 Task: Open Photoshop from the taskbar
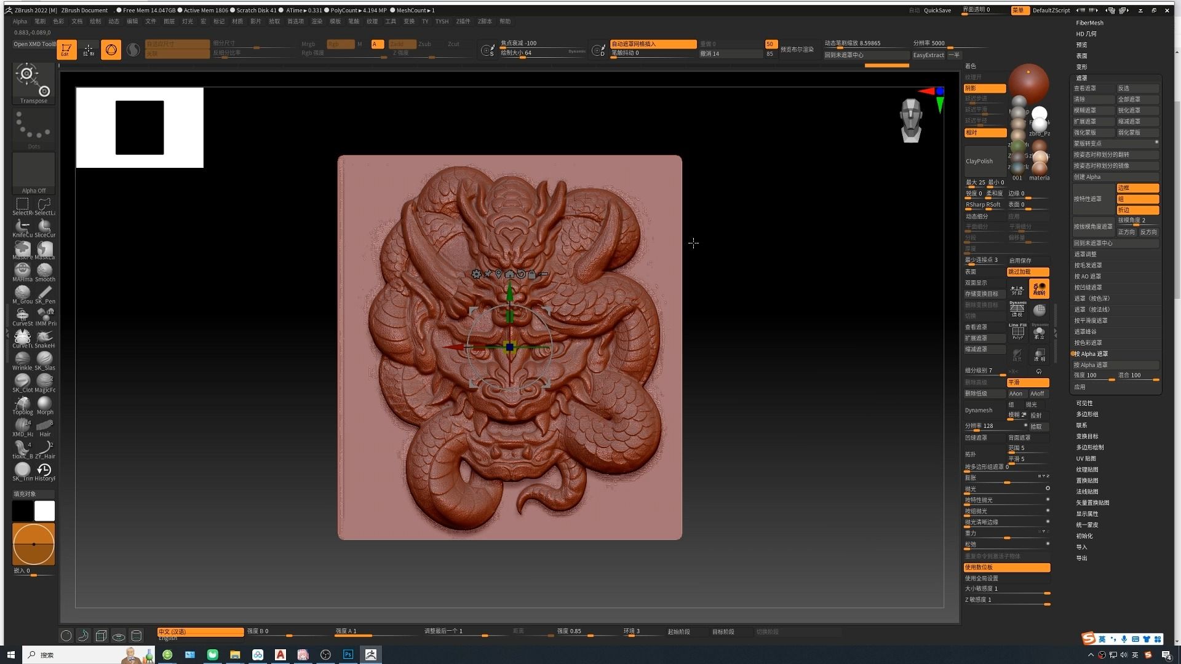click(x=348, y=655)
